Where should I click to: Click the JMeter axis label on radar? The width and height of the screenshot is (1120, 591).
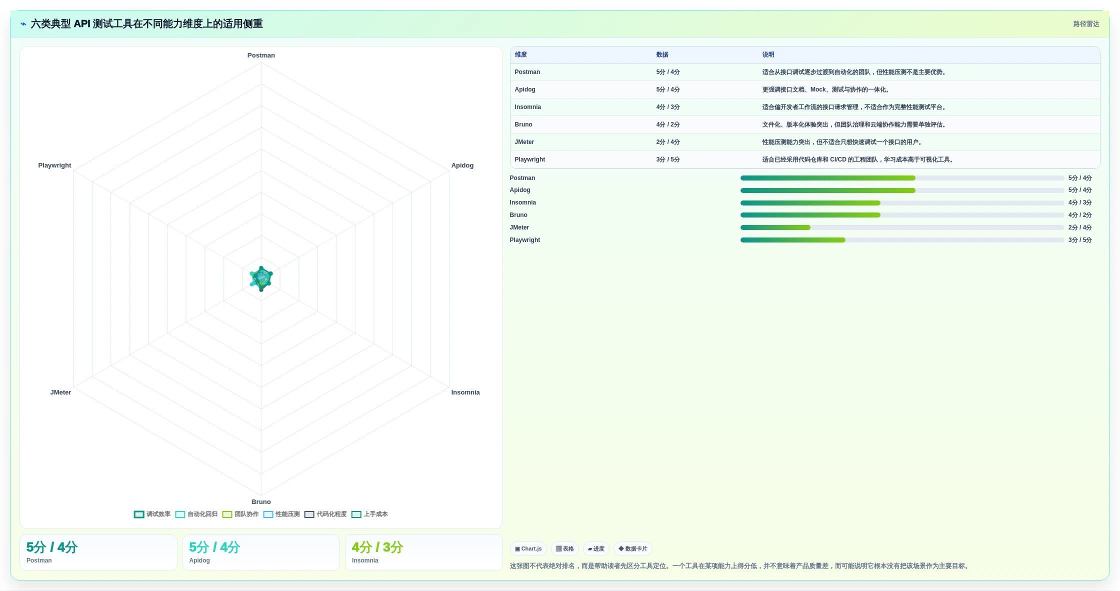click(x=60, y=392)
